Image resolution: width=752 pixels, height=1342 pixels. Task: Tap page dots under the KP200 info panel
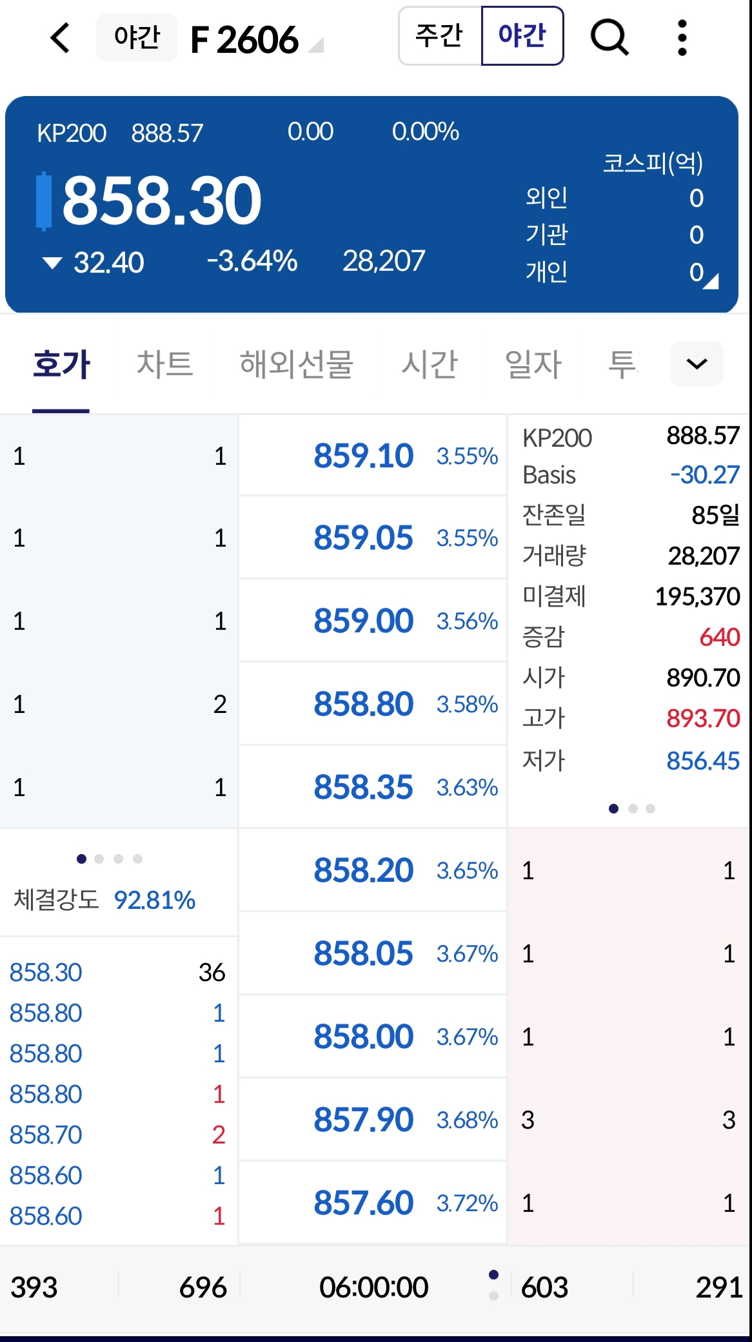(x=631, y=808)
